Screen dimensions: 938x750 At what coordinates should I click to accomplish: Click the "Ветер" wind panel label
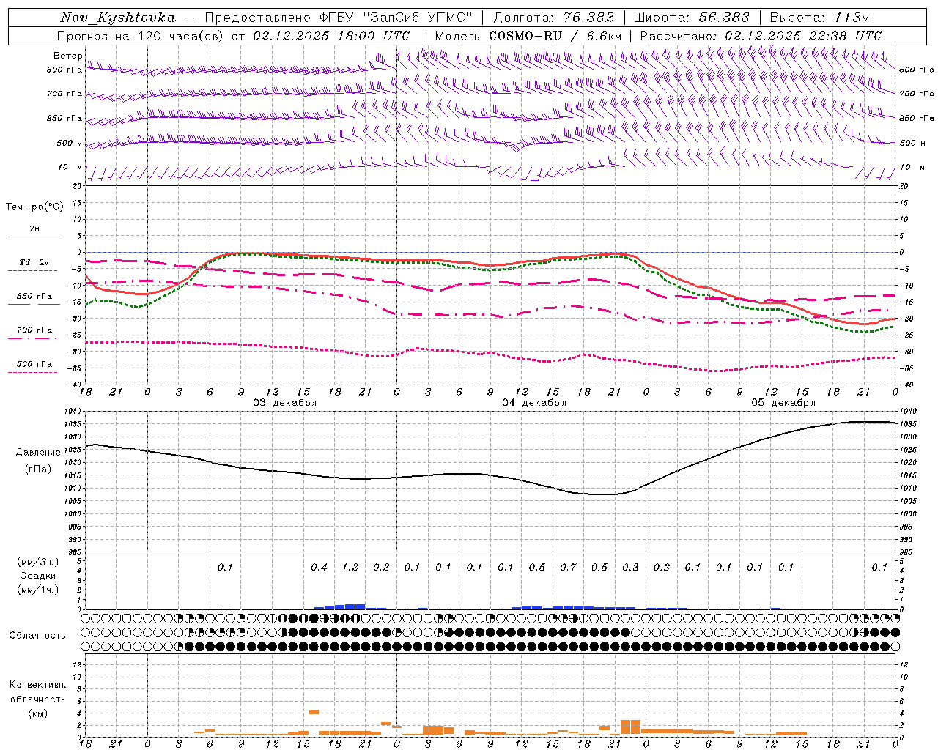tap(67, 56)
